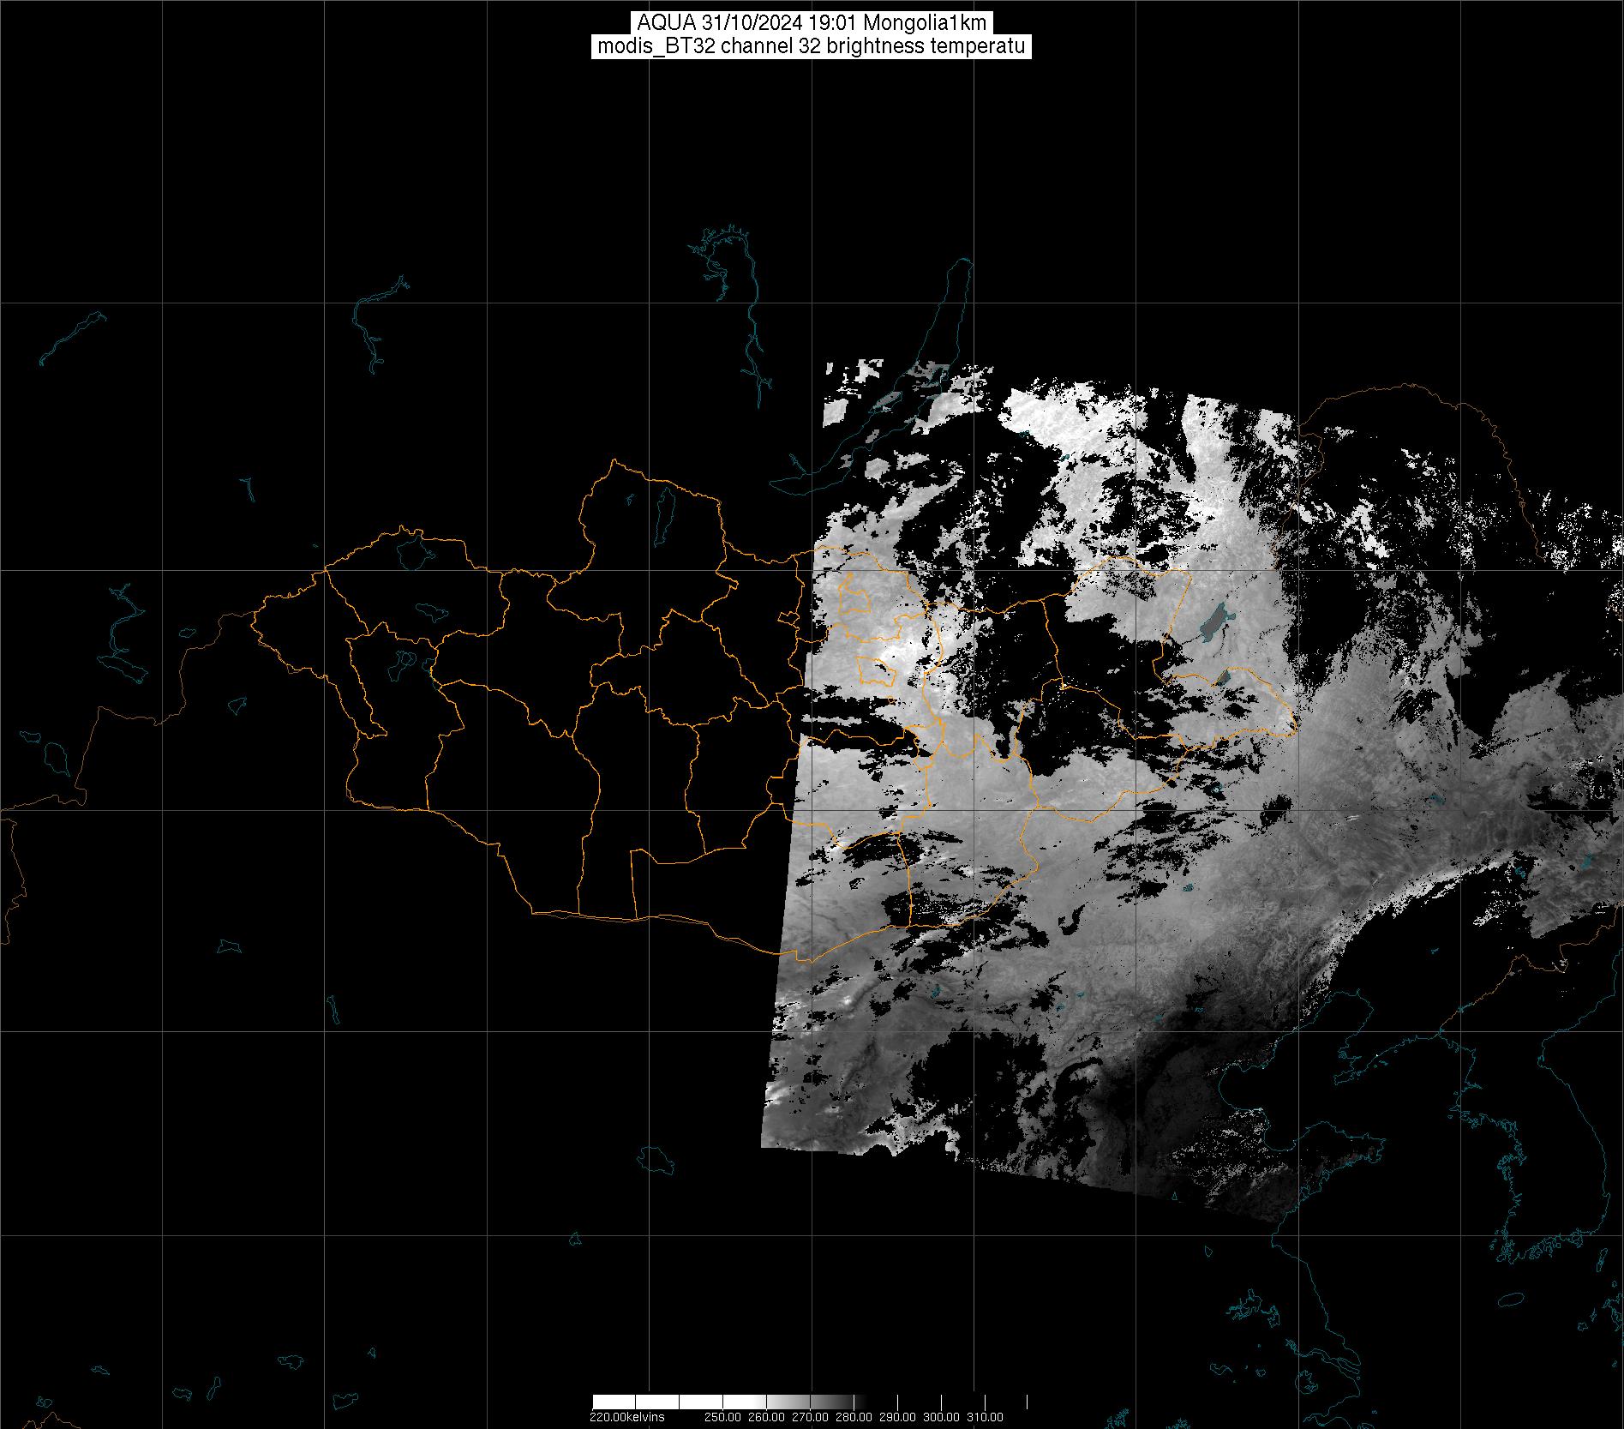1624x1429 pixels.
Task: Click the 310.00 legend value
Action: (986, 1418)
